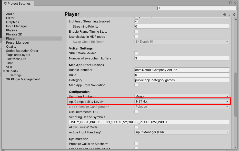Toggle Lightmap Streaming Enabled off
239x151 pixels.
pos(136,21)
